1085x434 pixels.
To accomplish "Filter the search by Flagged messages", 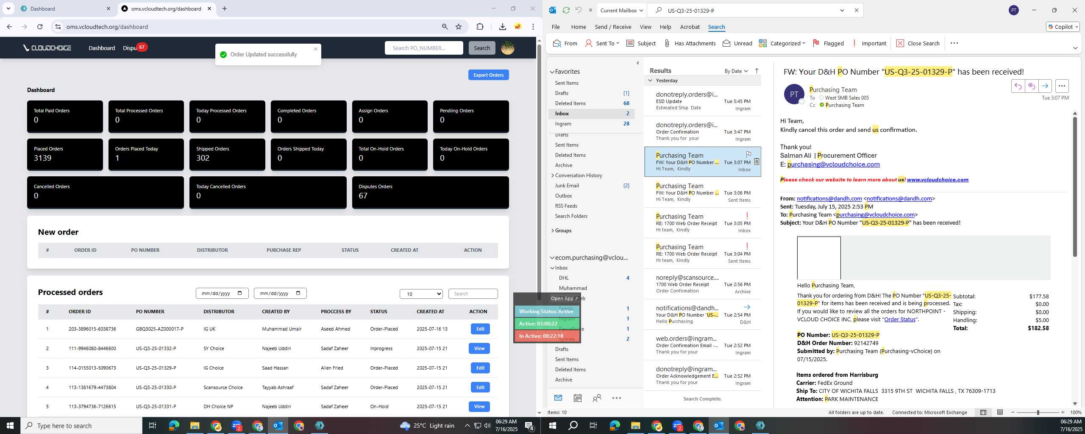I will (x=828, y=43).
